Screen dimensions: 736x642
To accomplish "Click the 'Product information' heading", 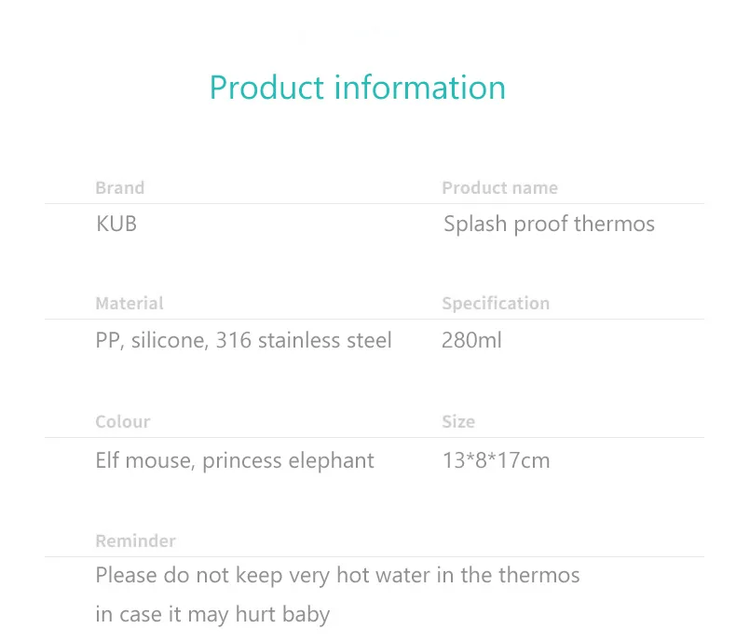I will pyautogui.click(x=357, y=88).
